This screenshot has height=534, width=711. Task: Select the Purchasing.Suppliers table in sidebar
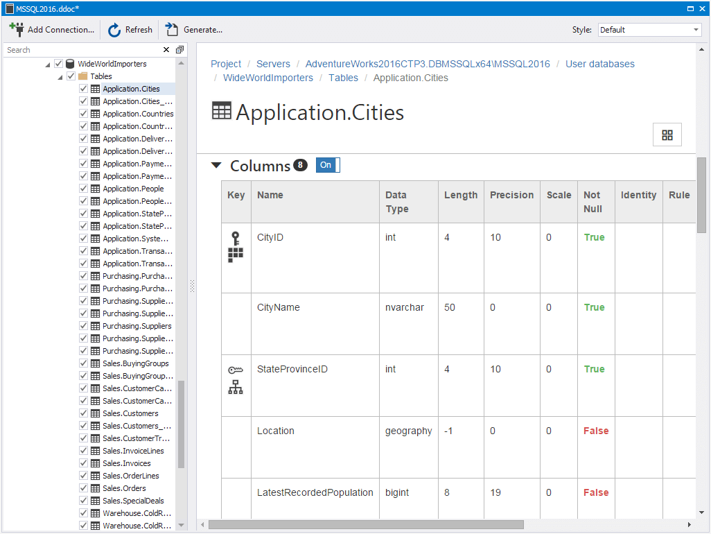(x=138, y=325)
